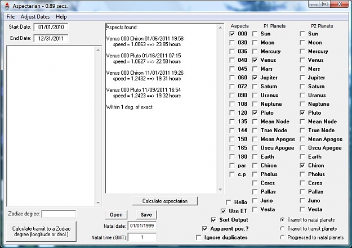Click the left list box scroll-down arrow
The width and height of the screenshot is (352, 248).
coord(98,202)
